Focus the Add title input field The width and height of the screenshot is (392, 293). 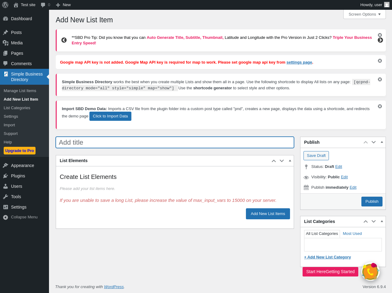coord(175,143)
